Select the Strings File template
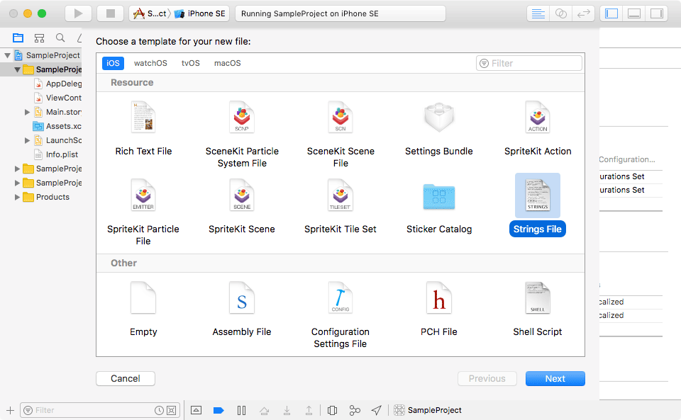 [x=538, y=205]
